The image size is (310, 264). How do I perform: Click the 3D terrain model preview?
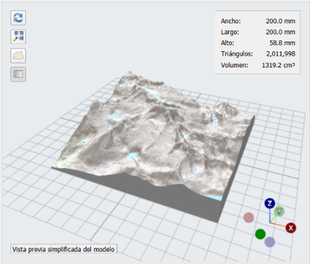(x=153, y=146)
